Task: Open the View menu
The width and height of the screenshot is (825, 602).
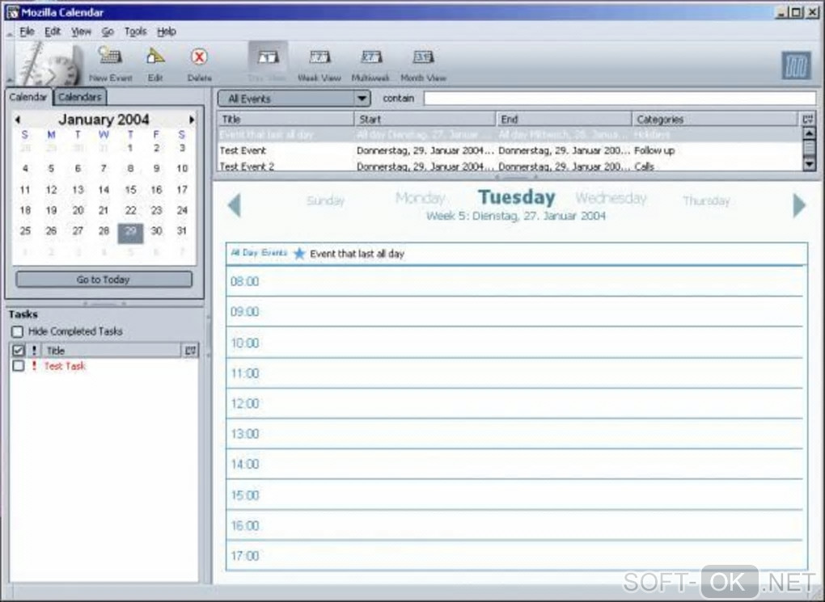Action: click(81, 32)
